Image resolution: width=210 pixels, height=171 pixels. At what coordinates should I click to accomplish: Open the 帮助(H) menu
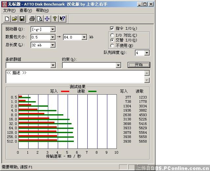(x=42, y=10)
